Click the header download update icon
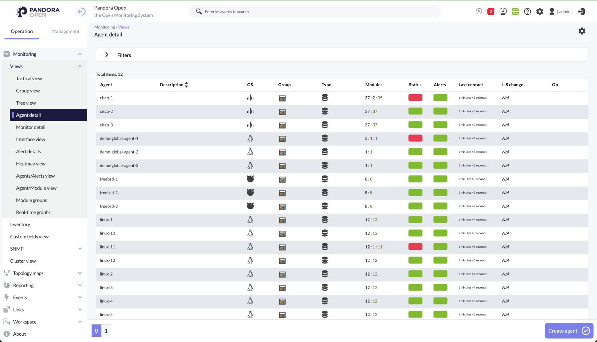Image resolution: width=597 pixels, height=342 pixels. [x=503, y=12]
